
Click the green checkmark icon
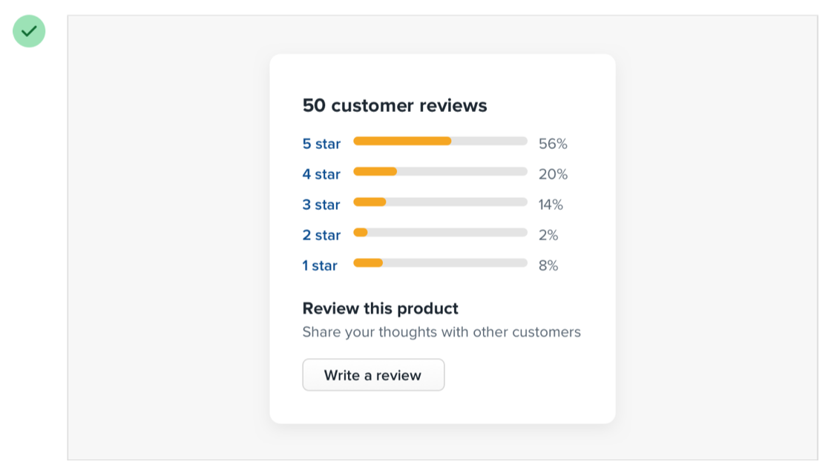[x=29, y=31]
